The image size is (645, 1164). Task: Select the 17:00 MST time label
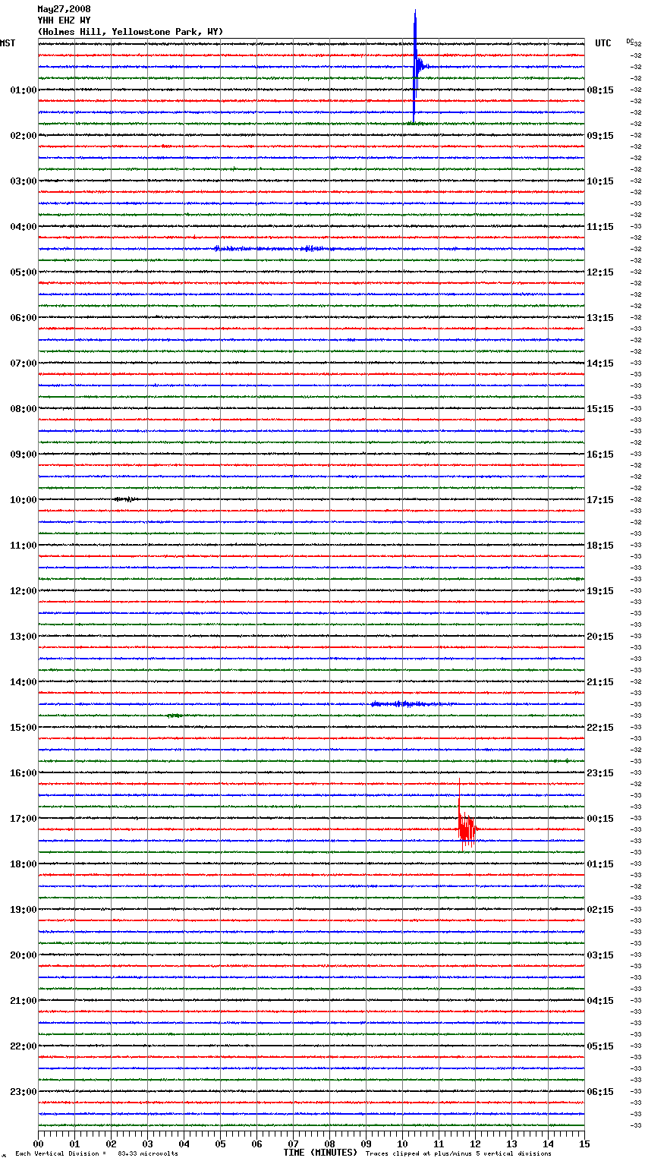click(x=24, y=819)
